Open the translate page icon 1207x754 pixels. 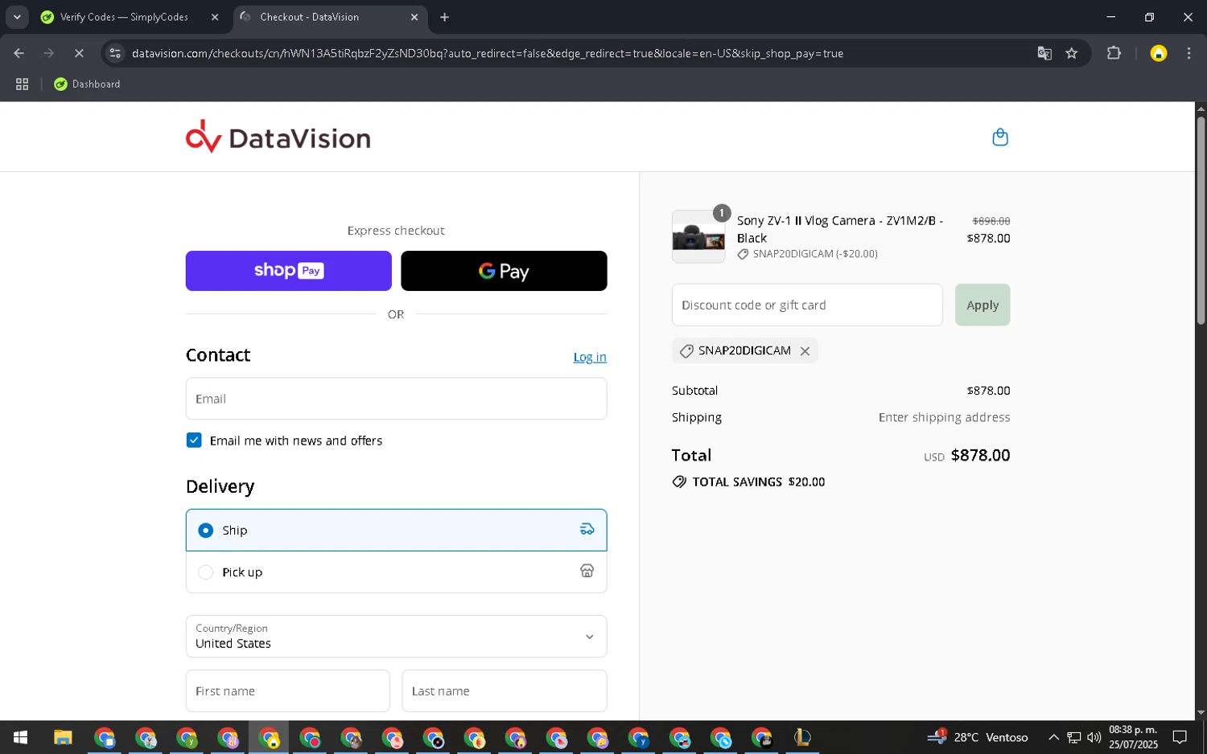[x=1044, y=53]
